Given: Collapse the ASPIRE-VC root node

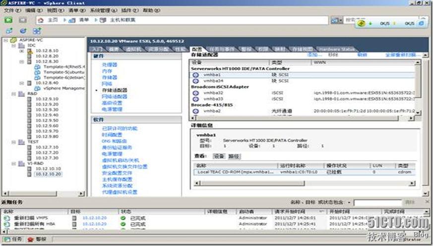Looking at the screenshot, I should (5, 40).
